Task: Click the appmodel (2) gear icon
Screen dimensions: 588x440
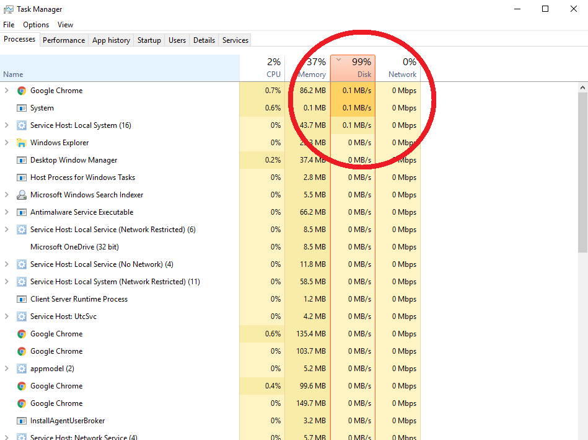Action: coord(21,369)
